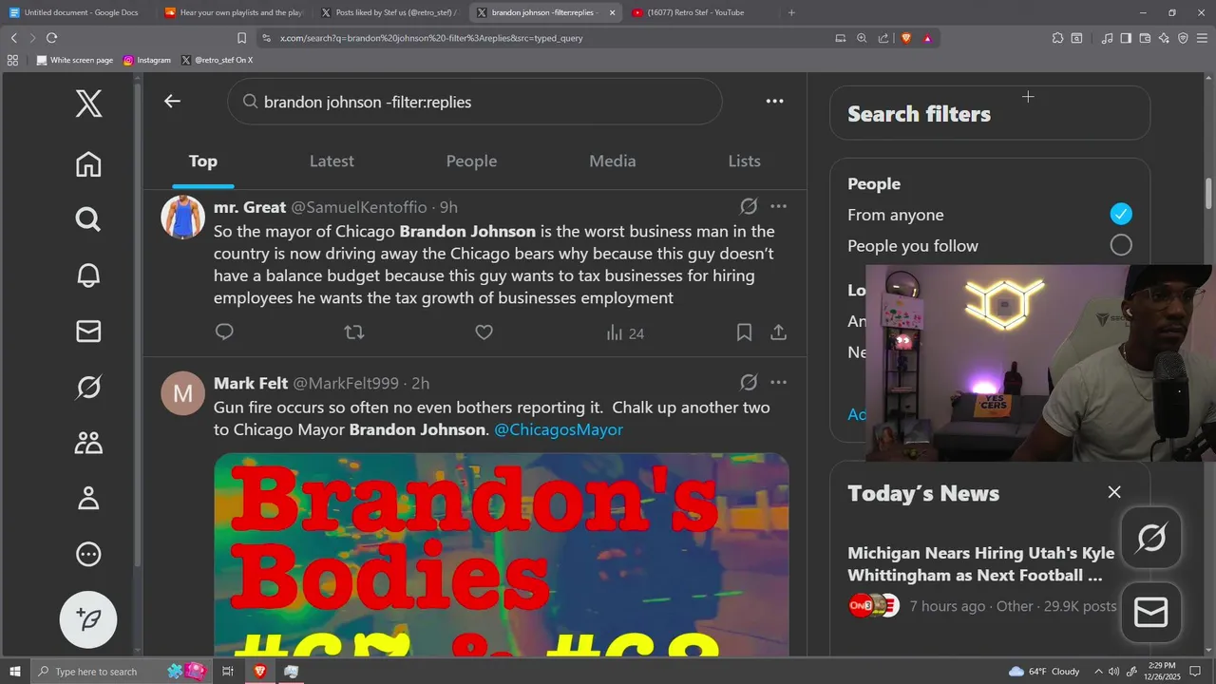The width and height of the screenshot is (1216, 684).
Task: Select the From anyone radio option
Action: pyautogui.click(x=1121, y=215)
